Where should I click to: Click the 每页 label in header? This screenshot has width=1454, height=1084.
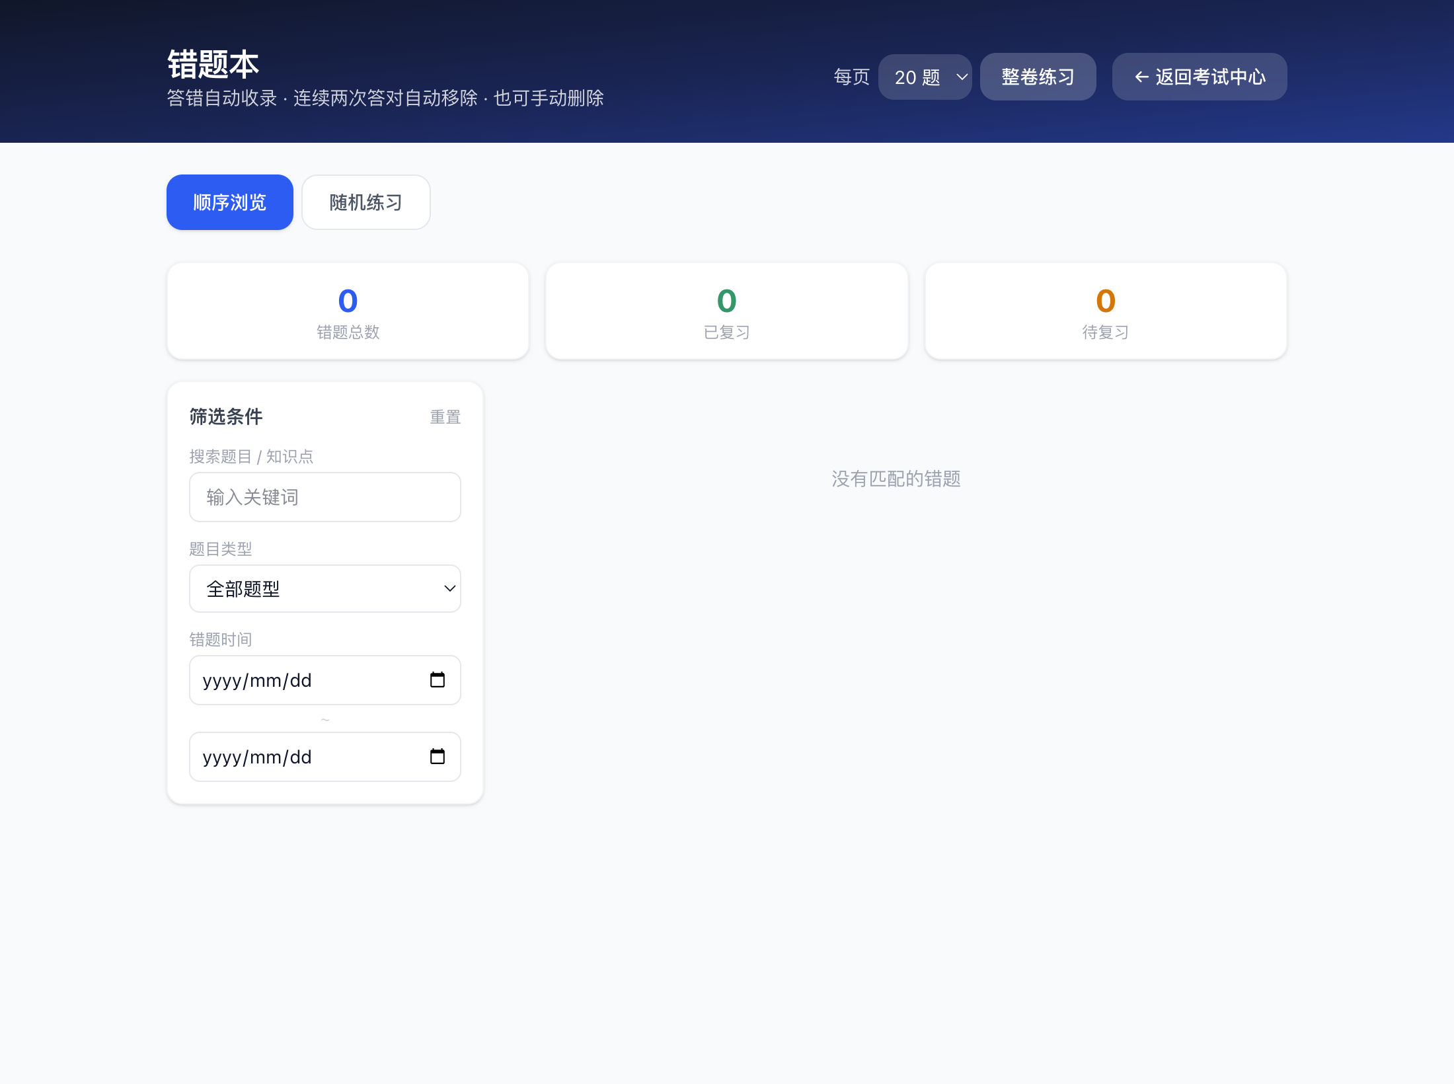[x=852, y=77]
